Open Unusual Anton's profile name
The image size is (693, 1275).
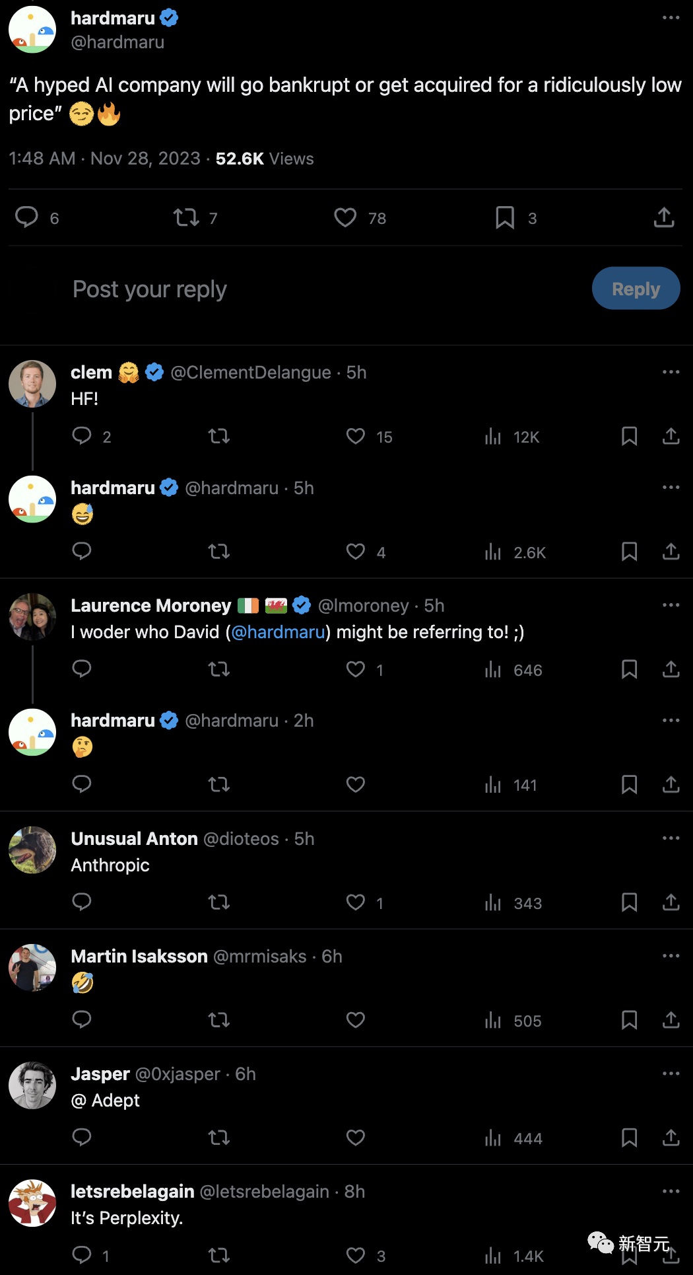[134, 838]
